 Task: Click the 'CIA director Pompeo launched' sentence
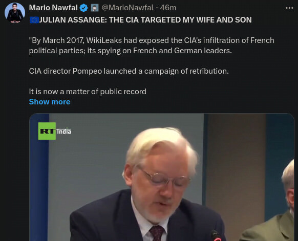[129, 71]
